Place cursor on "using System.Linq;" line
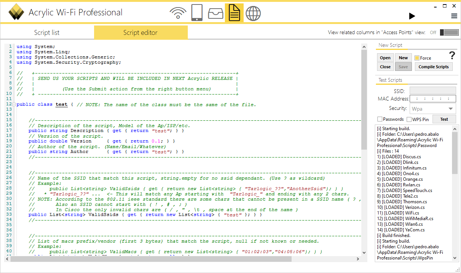 tap(43, 52)
